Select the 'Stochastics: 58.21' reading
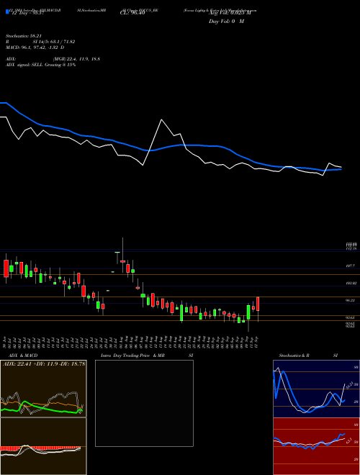 23,36
